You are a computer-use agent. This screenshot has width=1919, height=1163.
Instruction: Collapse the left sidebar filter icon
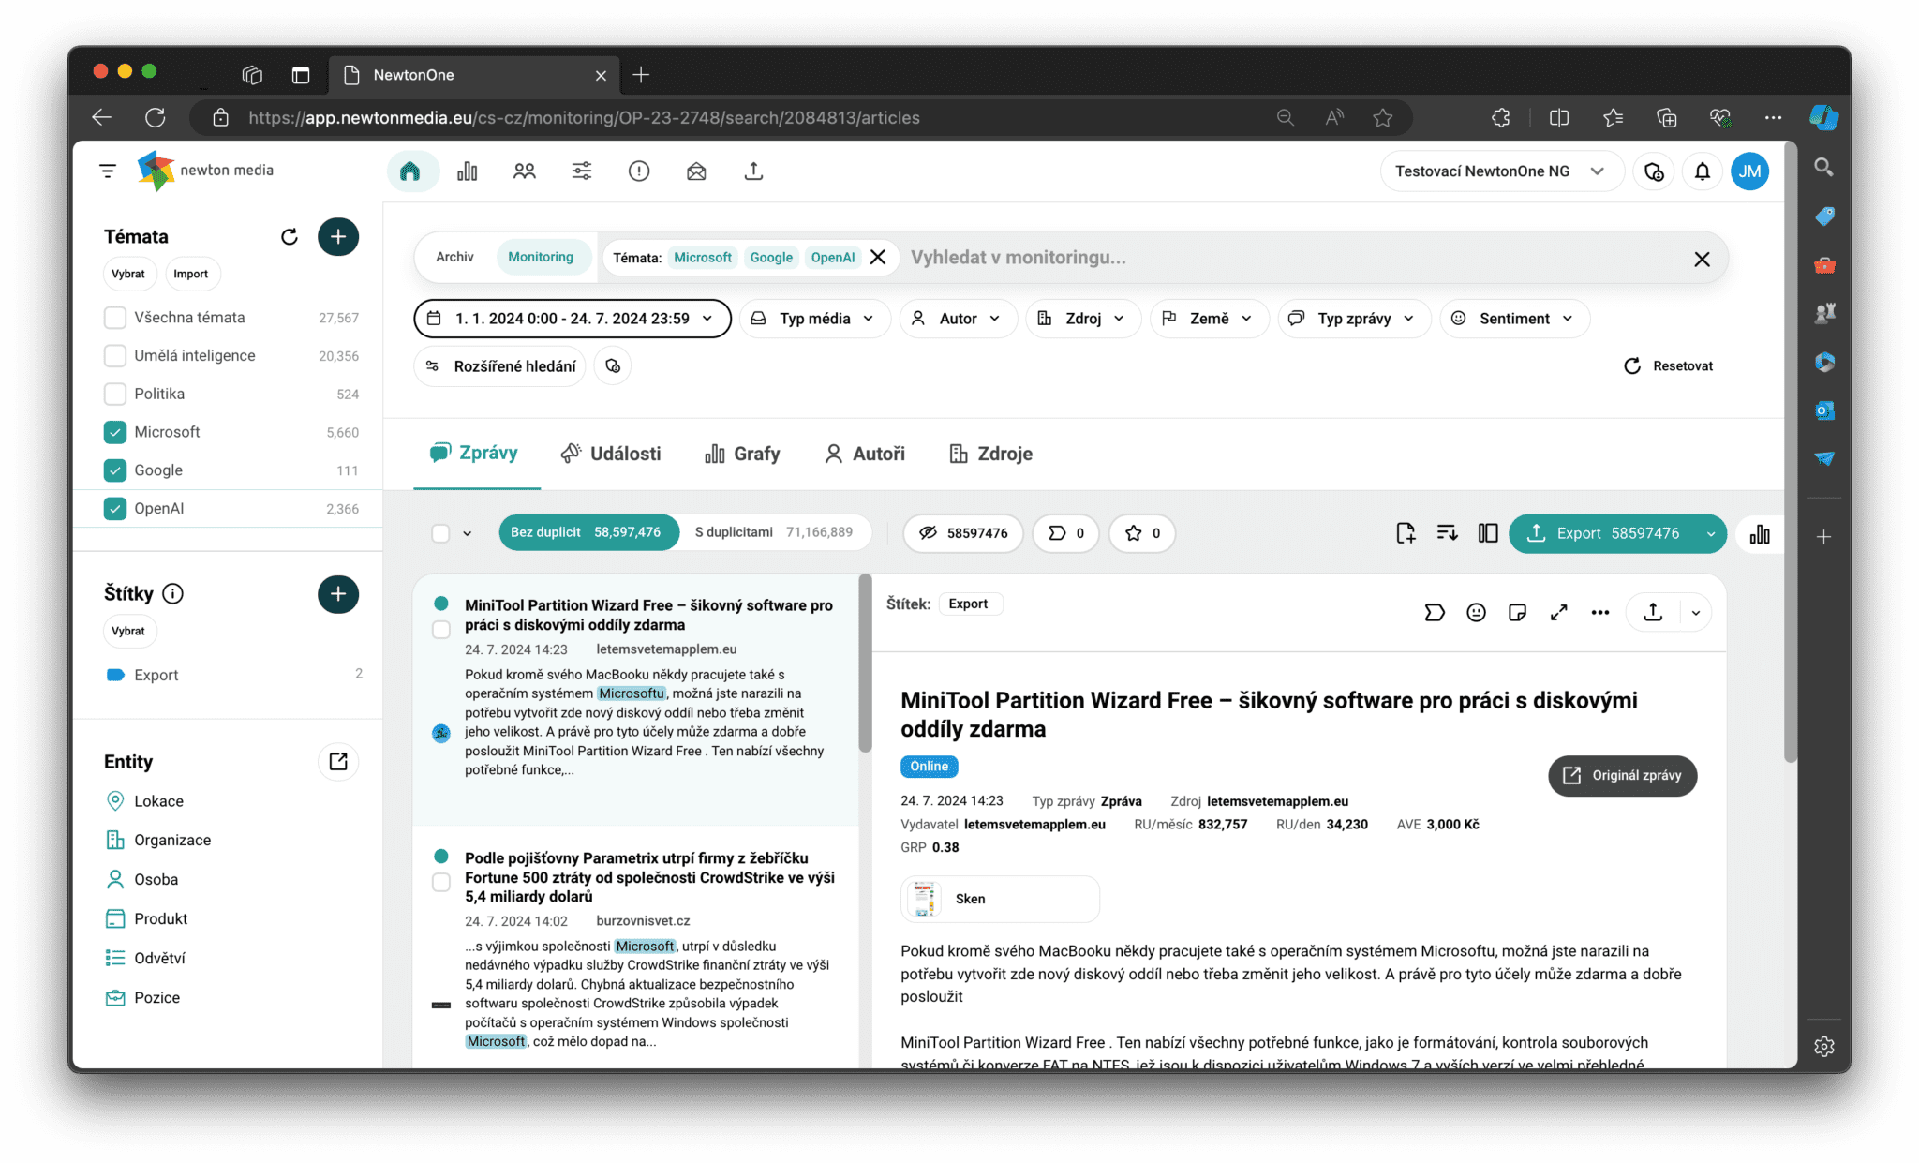pyautogui.click(x=108, y=171)
